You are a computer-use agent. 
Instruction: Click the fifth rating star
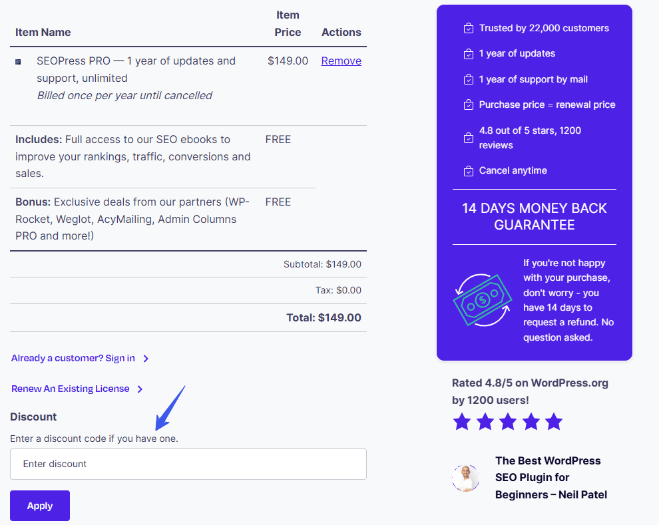(x=553, y=421)
